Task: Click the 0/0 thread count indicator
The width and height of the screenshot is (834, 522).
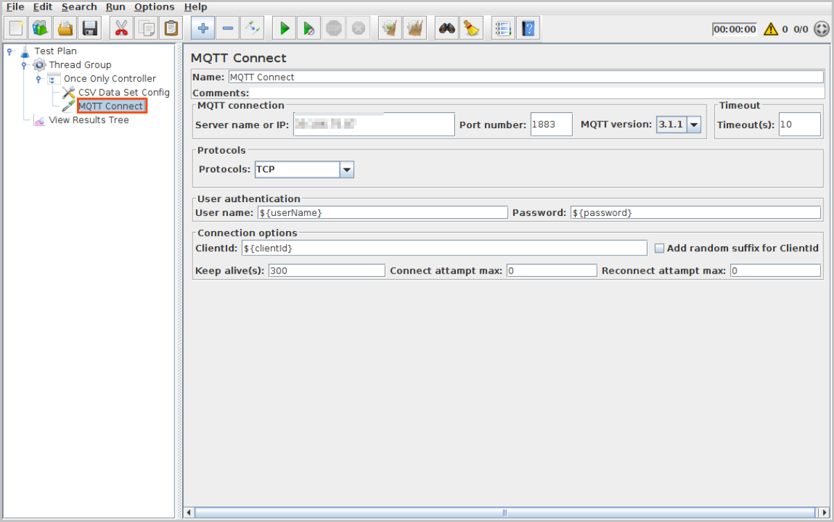Action: click(x=801, y=29)
